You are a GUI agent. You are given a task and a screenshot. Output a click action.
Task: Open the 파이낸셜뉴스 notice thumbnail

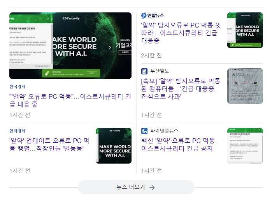coord(245,146)
